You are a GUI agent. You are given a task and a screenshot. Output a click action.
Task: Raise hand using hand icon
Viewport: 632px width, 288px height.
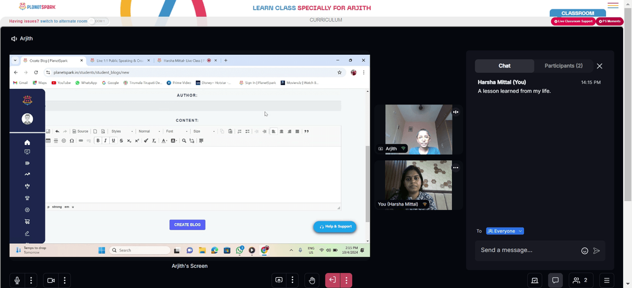click(x=312, y=280)
